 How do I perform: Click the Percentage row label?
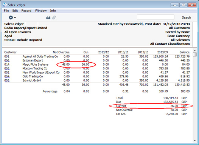point(50,91)
